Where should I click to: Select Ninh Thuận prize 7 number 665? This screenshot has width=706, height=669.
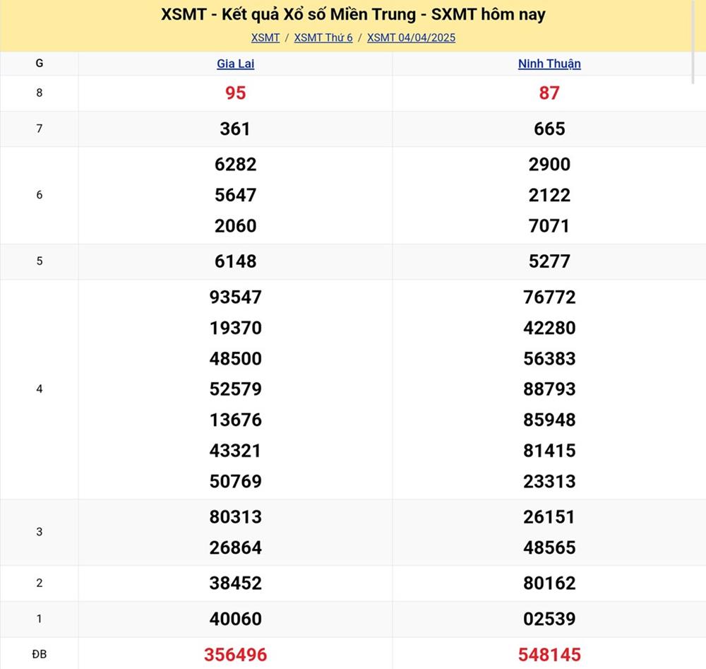point(549,129)
